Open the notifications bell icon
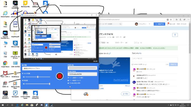This screenshot has width=191, height=107. coord(168,24)
